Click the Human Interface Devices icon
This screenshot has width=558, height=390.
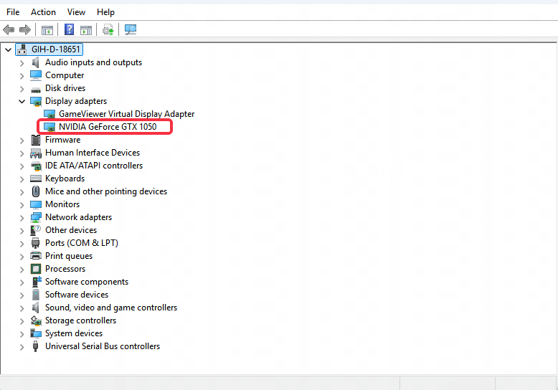36,153
